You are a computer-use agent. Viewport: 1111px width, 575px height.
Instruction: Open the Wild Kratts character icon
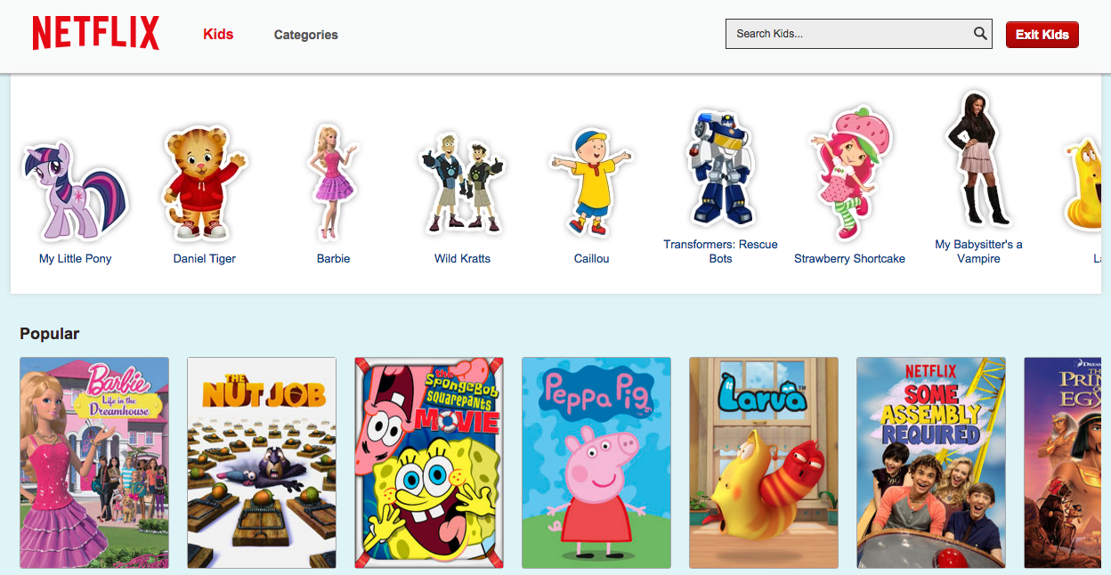[x=461, y=184]
